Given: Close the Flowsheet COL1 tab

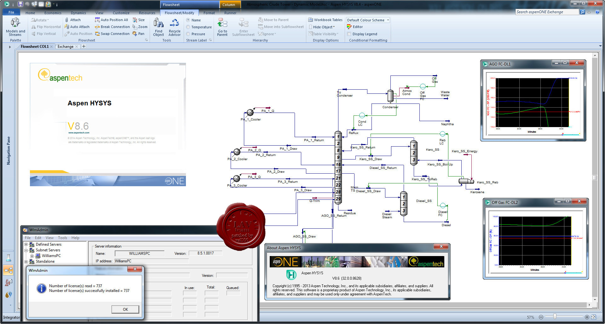Looking at the screenshot, I should (51, 47).
